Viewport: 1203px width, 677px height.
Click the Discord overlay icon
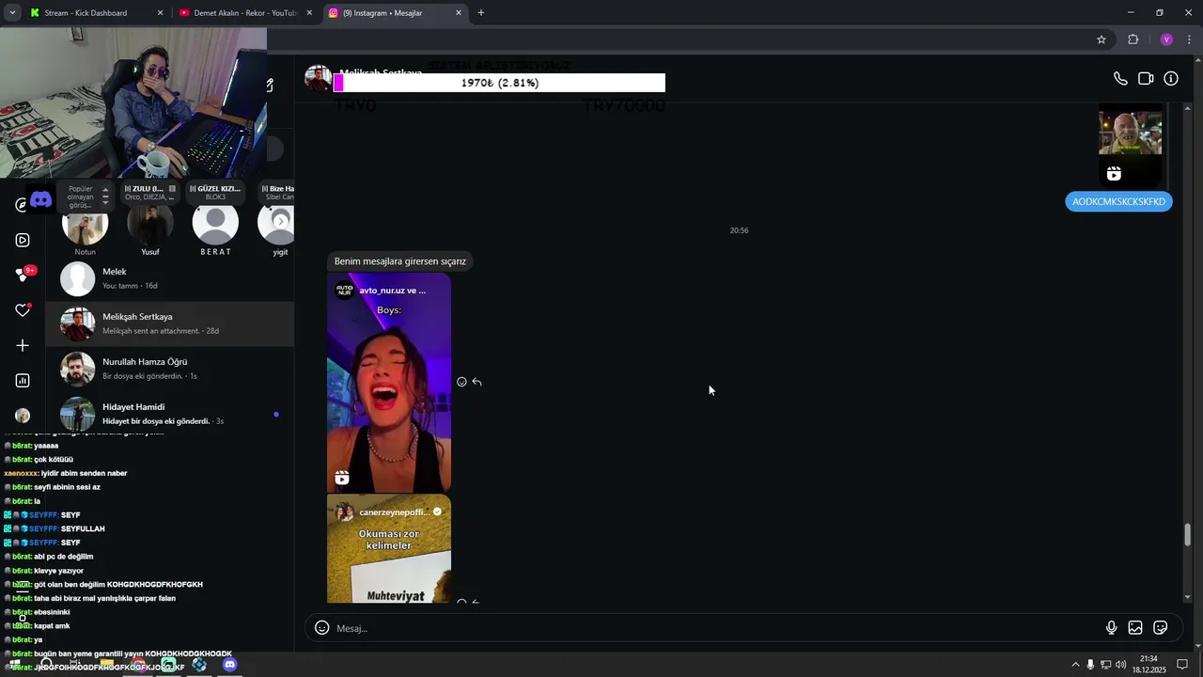[x=40, y=199]
